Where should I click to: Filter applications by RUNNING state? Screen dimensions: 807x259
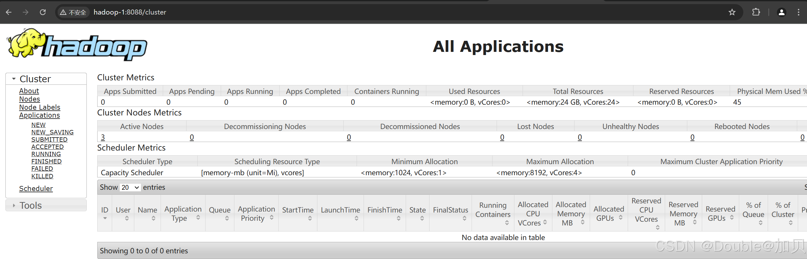pyautogui.click(x=46, y=154)
